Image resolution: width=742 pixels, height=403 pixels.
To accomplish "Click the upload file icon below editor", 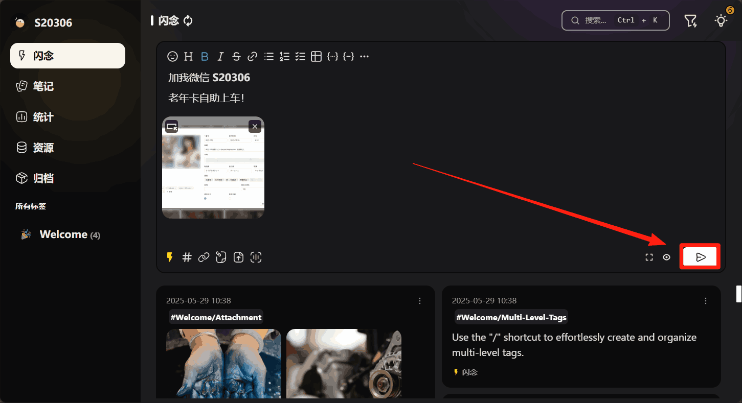I will point(238,257).
